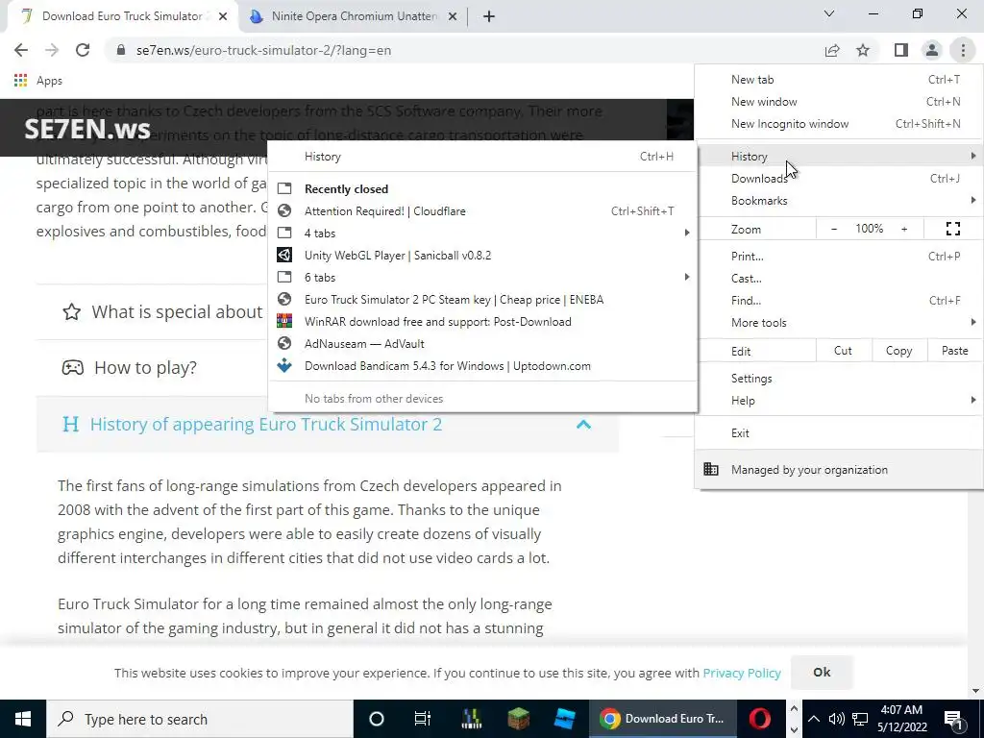
Task: Select New tab from Chrome menu
Action: (x=839, y=80)
